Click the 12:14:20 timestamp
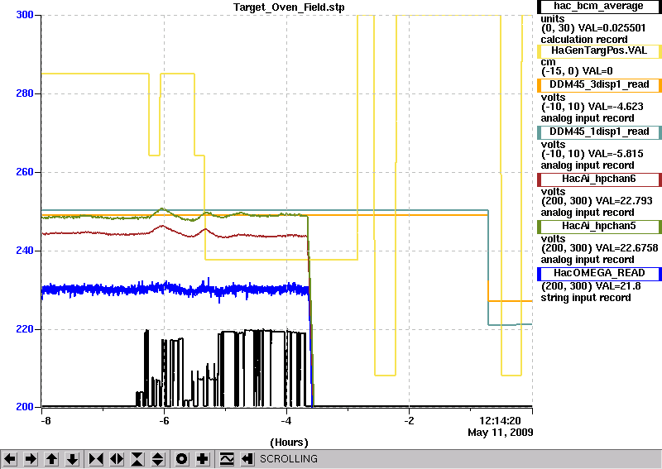Viewport: 662px width, 469px height. click(500, 421)
